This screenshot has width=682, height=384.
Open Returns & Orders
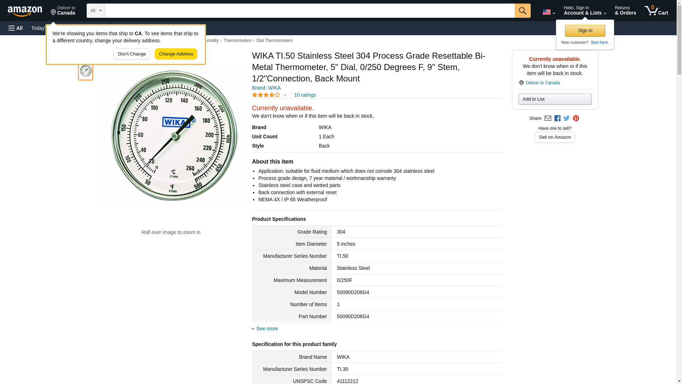pos(625,11)
